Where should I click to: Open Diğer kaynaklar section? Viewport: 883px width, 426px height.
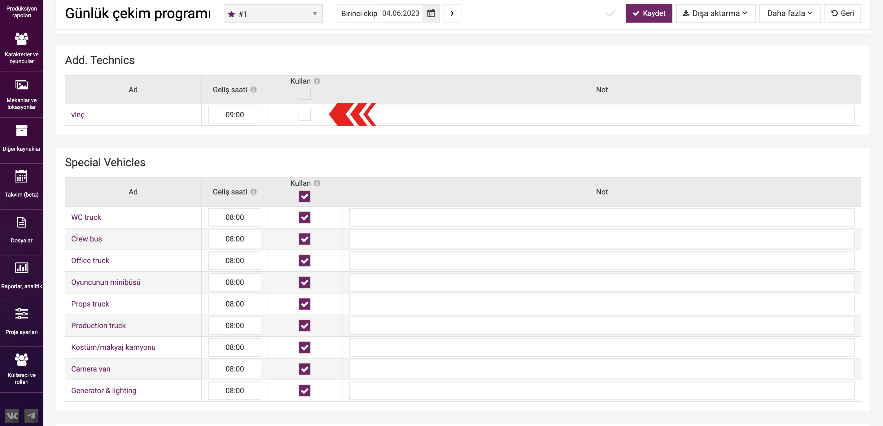point(22,140)
